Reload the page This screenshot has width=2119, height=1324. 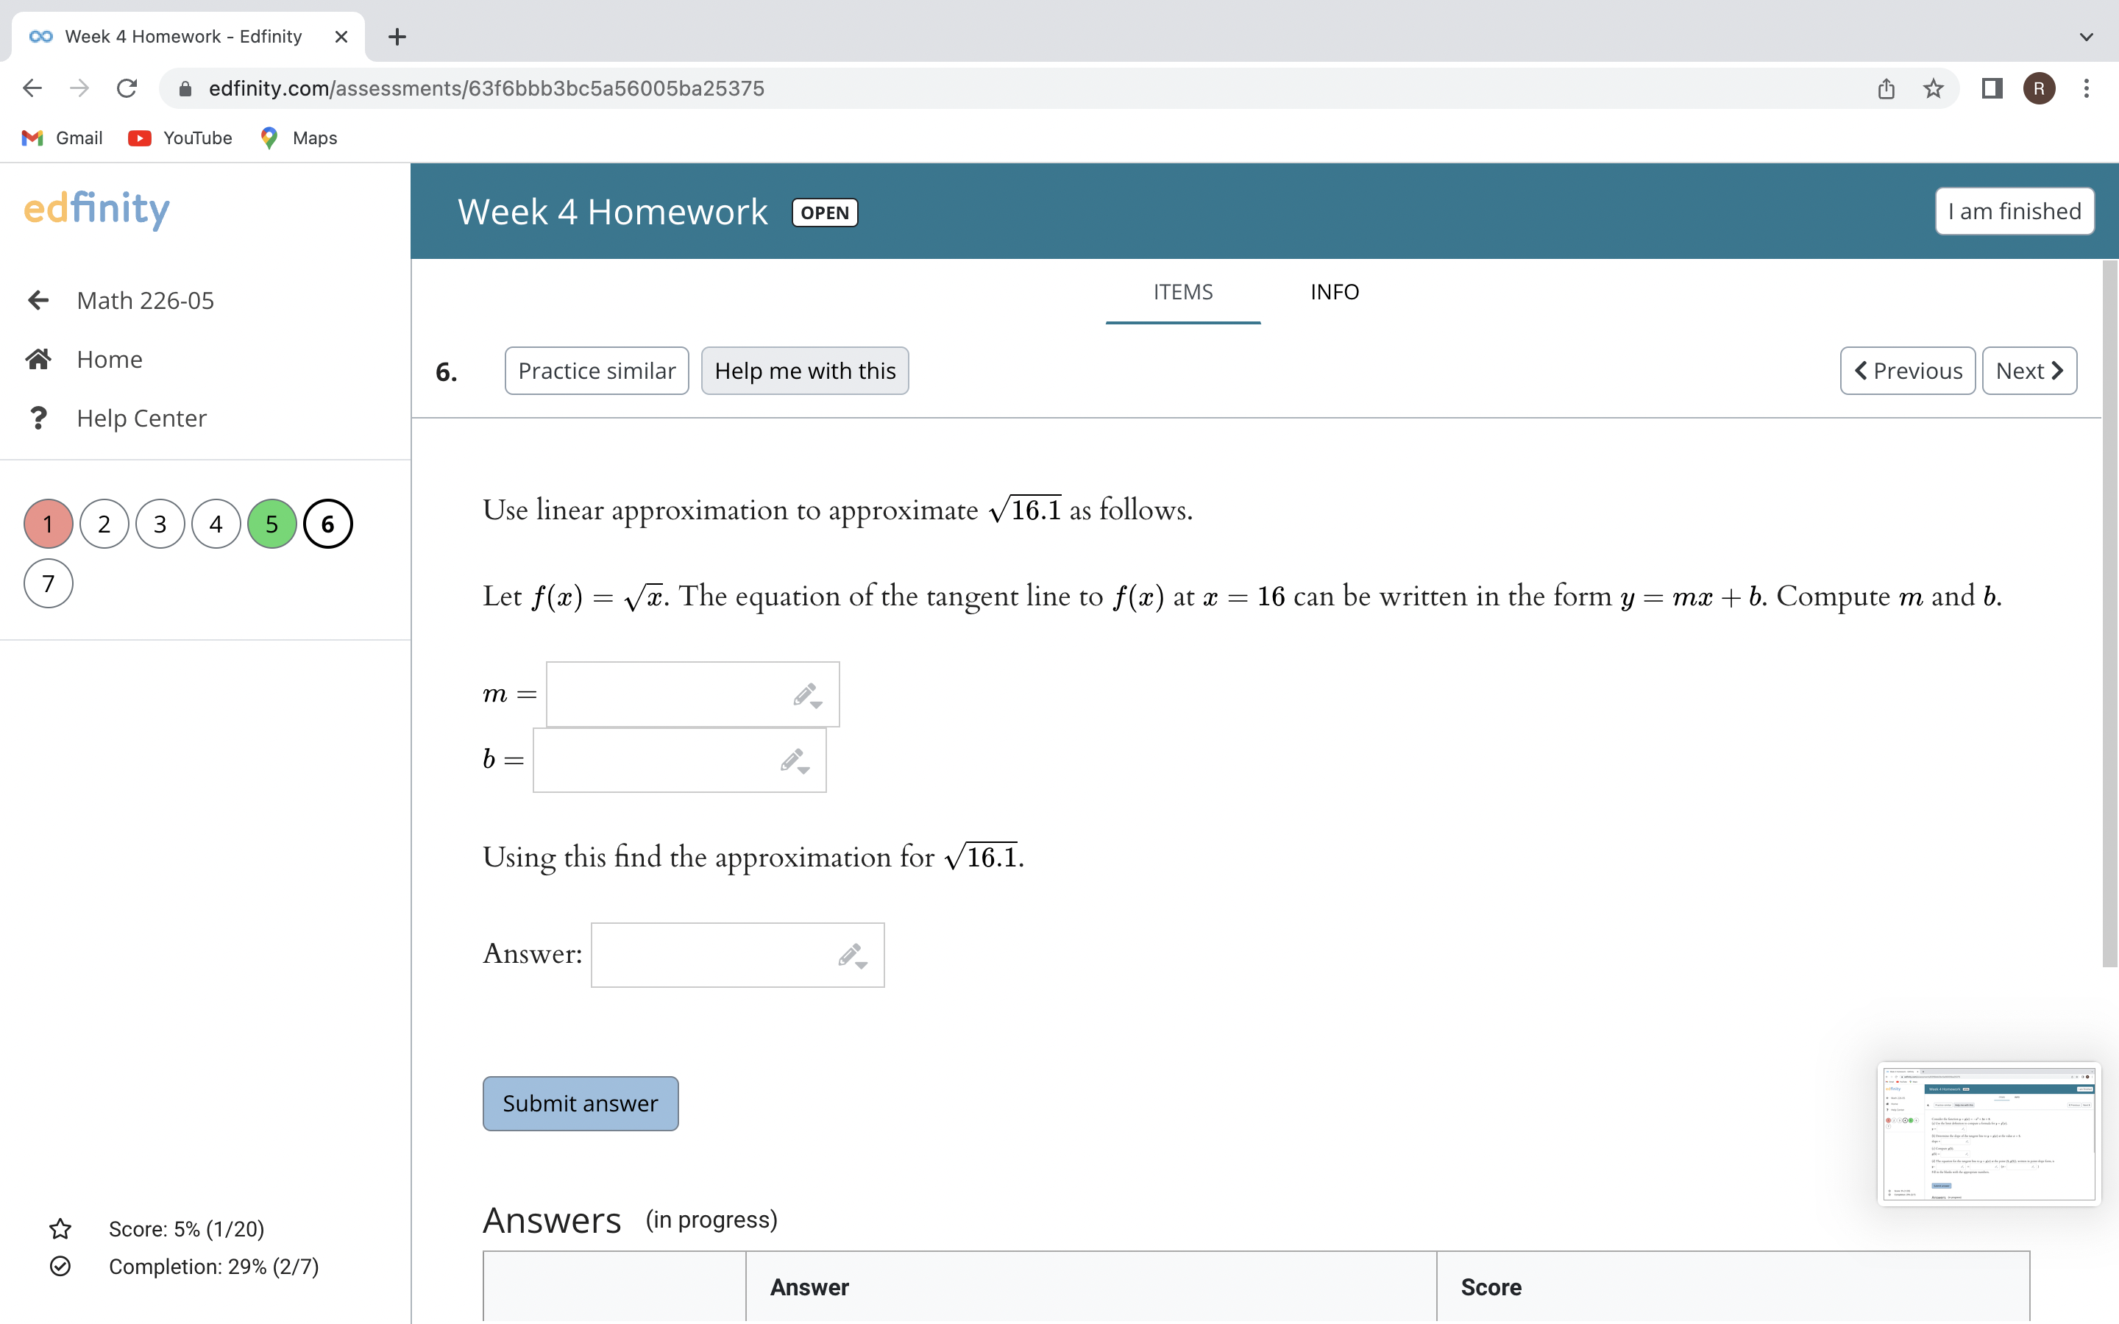(x=126, y=88)
